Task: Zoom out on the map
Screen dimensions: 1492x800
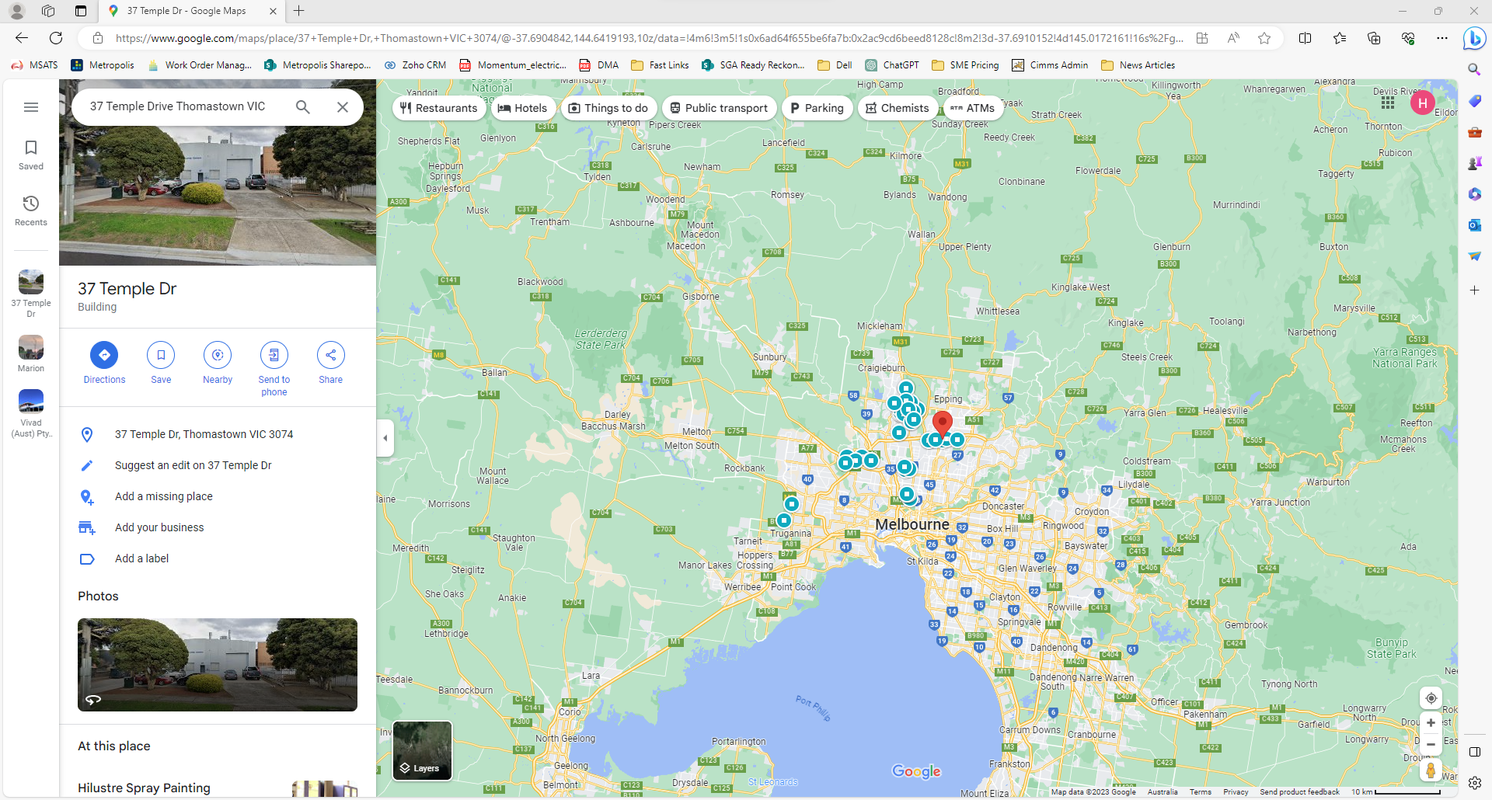Action: (1431, 744)
